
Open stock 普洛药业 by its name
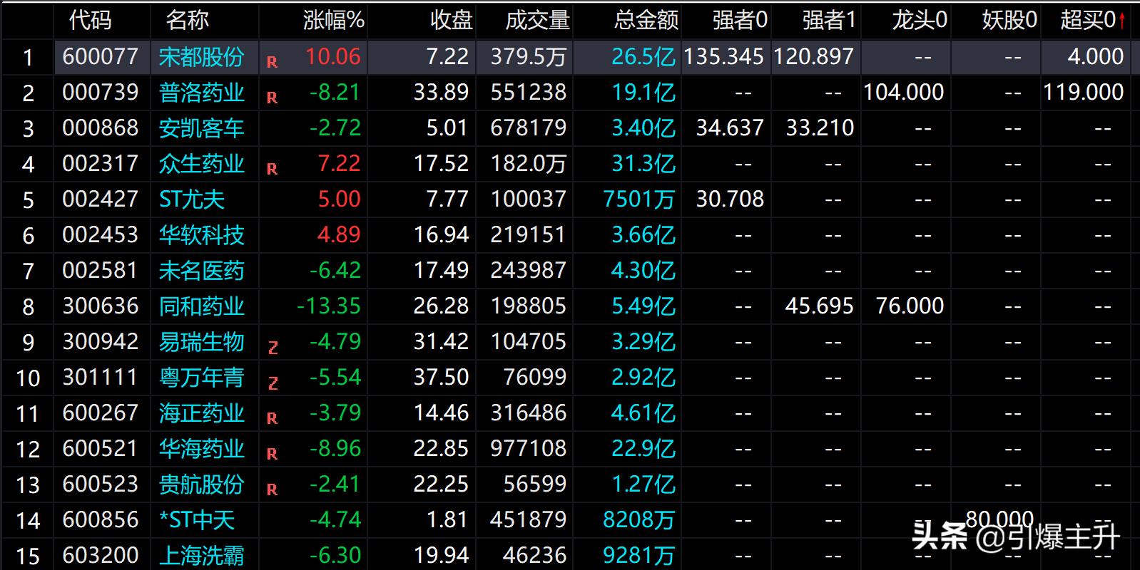202,93
